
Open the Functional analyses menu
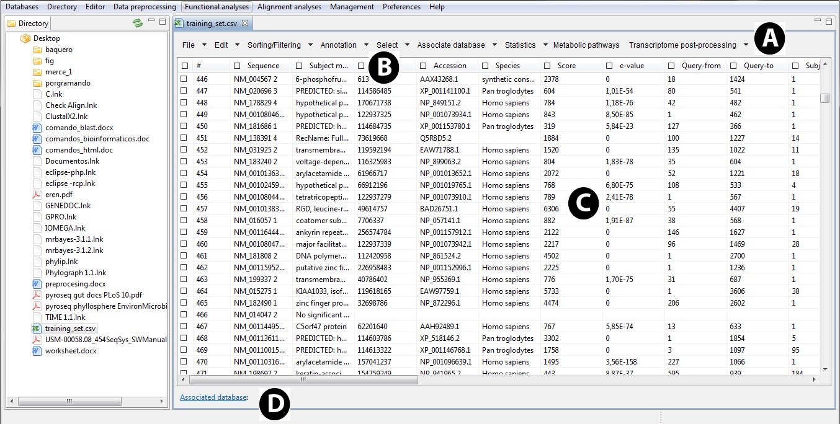coord(217,7)
